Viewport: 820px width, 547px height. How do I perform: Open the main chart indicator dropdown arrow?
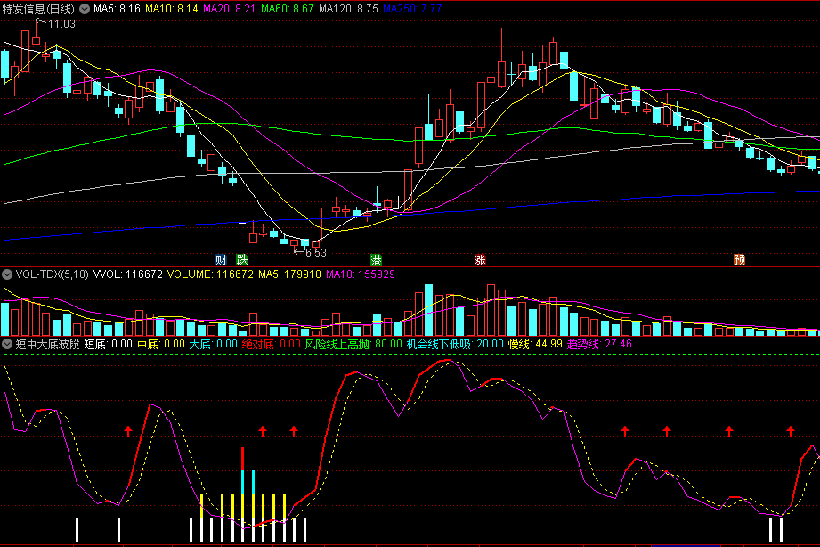(x=85, y=9)
